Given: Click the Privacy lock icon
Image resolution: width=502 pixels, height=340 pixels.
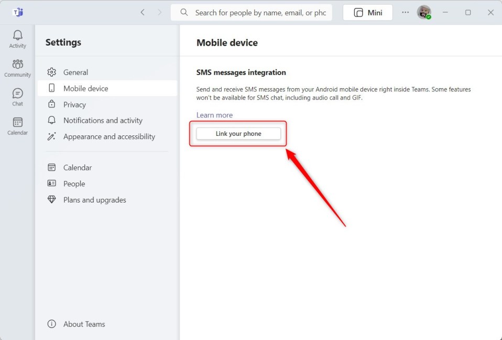Looking at the screenshot, I should point(51,104).
